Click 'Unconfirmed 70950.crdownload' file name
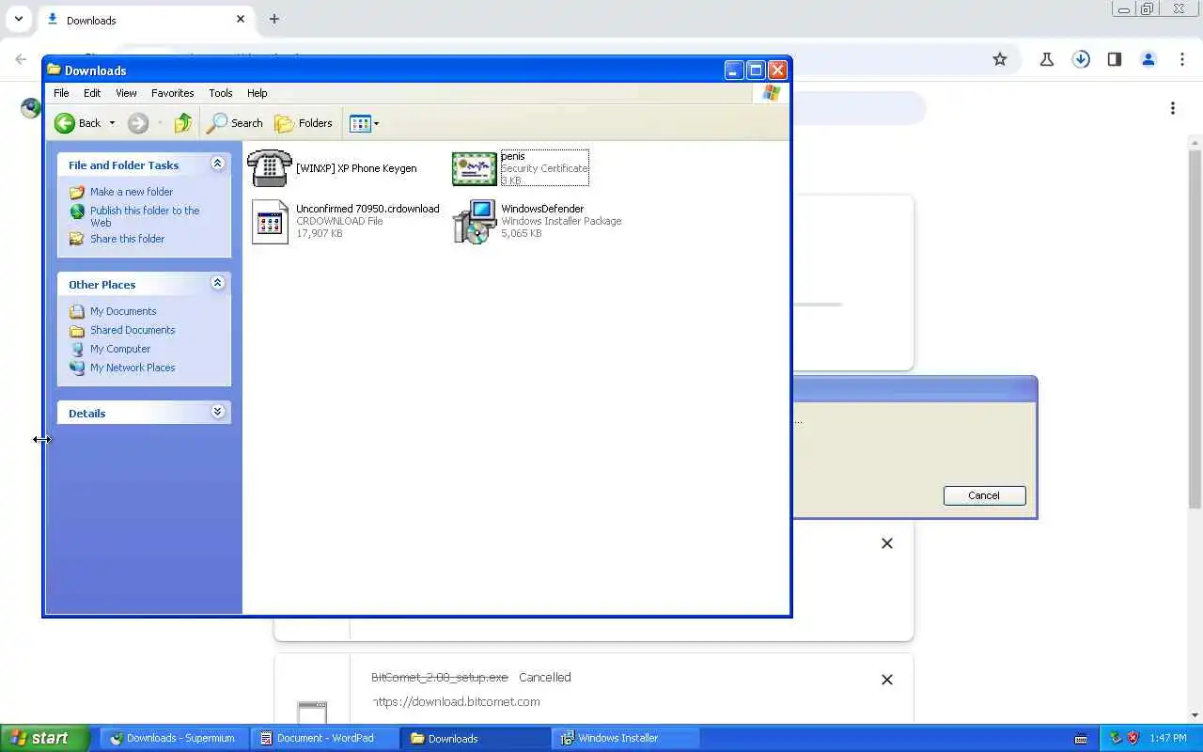Viewport: 1203px width, 752px height. tap(367, 209)
